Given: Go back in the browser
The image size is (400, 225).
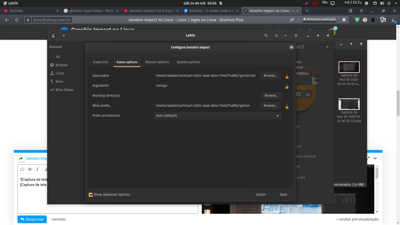Looking at the screenshot, I should pos(7,20).
